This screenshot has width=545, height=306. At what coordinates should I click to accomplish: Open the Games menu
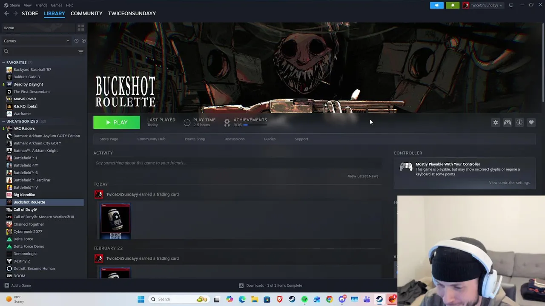tap(56, 5)
